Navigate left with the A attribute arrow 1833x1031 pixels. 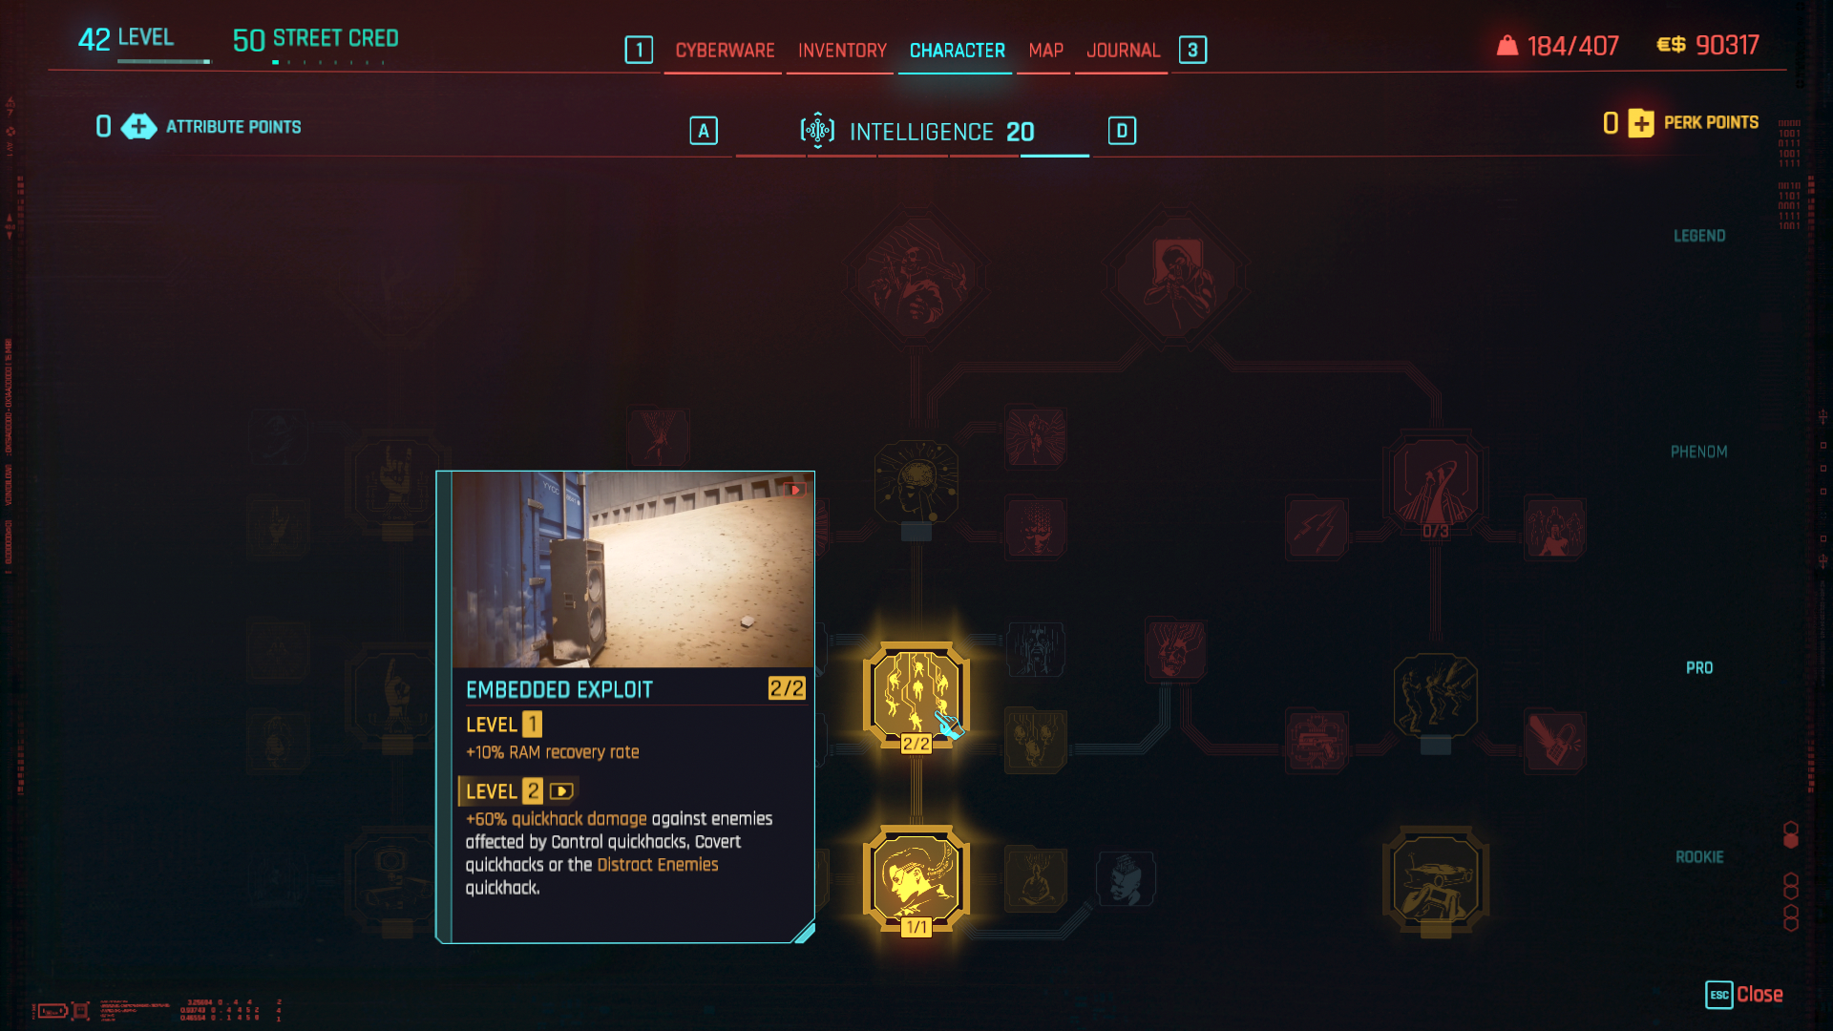704,131
